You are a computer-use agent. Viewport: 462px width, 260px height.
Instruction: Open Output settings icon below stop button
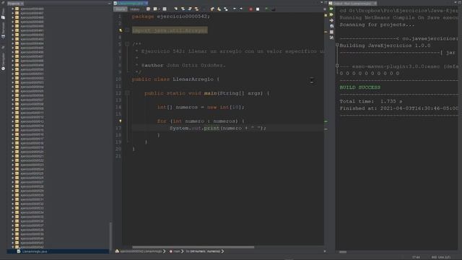(x=331, y=38)
